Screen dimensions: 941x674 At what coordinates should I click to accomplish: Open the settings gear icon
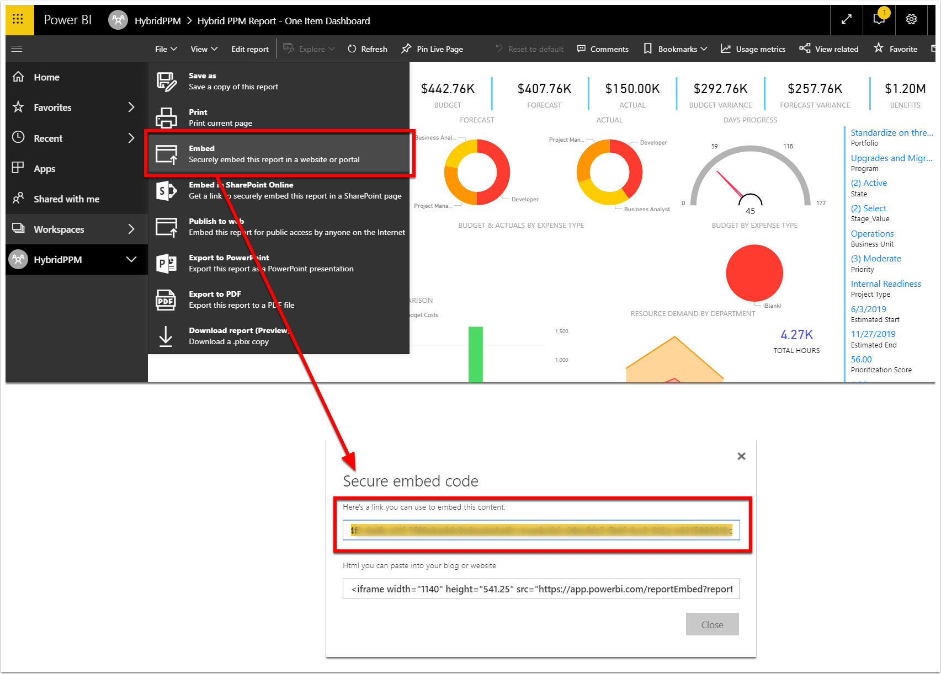911,19
